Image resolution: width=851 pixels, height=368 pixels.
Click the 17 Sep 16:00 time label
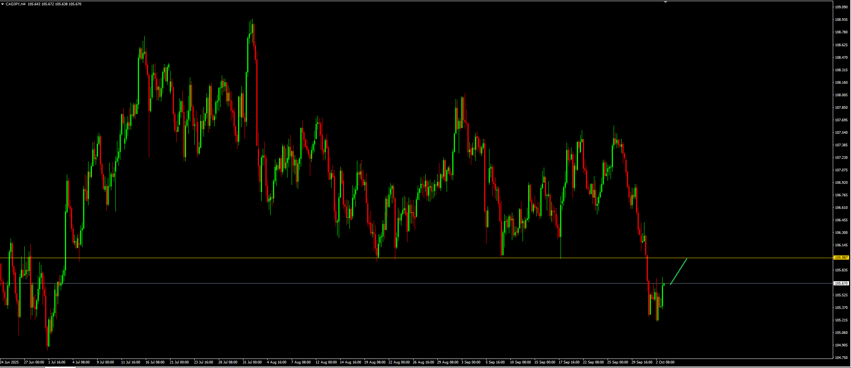coord(569,362)
